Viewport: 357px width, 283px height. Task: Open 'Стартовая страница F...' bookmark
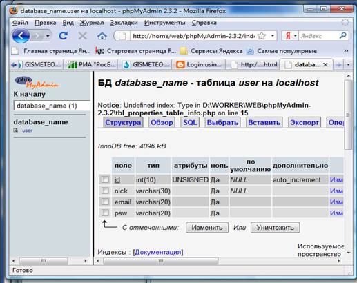(x=136, y=51)
